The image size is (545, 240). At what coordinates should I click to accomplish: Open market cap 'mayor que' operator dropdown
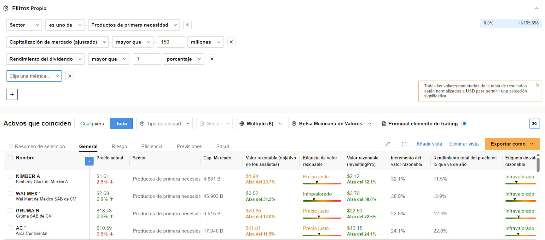point(133,42)
